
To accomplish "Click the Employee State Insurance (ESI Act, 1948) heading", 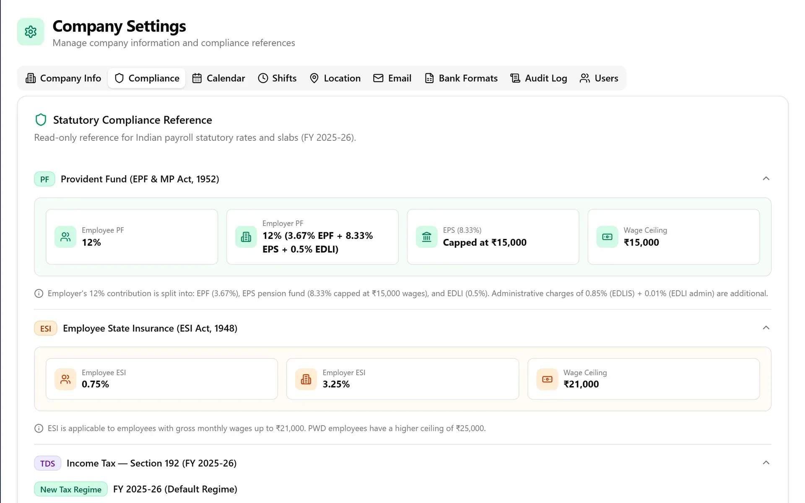I will [150, 329].
